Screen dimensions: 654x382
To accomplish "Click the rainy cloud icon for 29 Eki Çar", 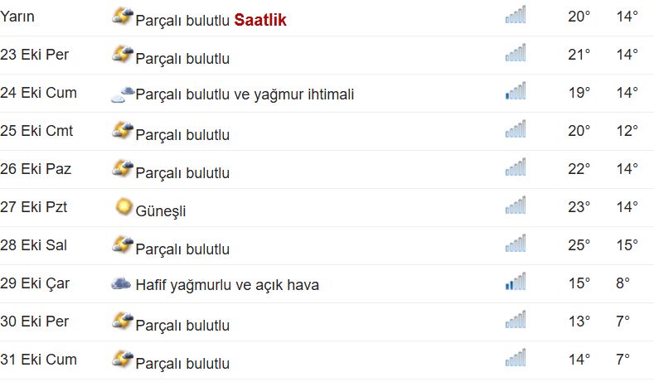I will pyautogui.click(x=122, y=284).
